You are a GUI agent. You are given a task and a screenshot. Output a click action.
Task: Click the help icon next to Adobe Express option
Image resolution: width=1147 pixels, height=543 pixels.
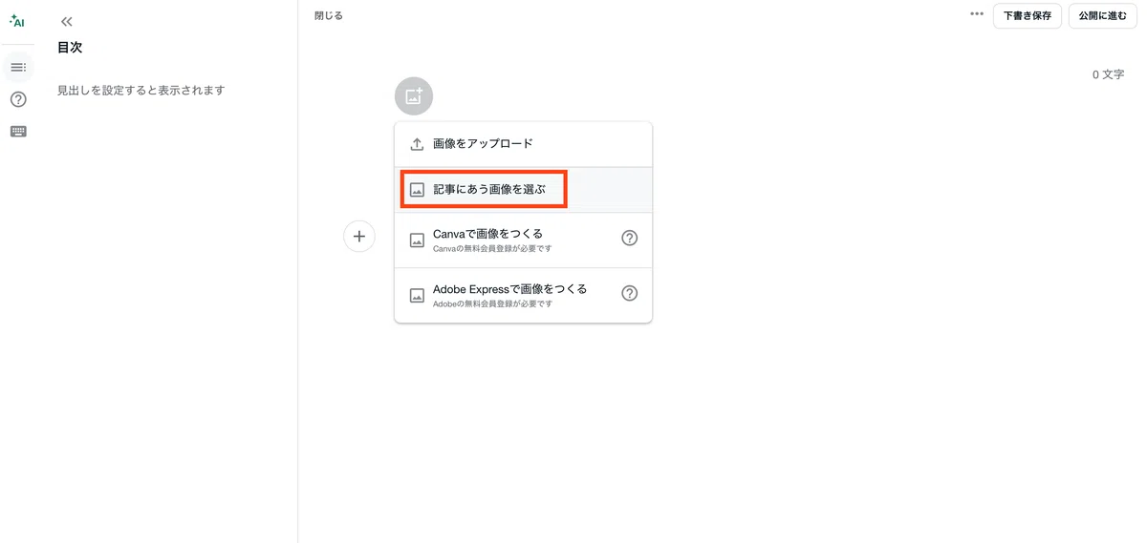[629, 293]
